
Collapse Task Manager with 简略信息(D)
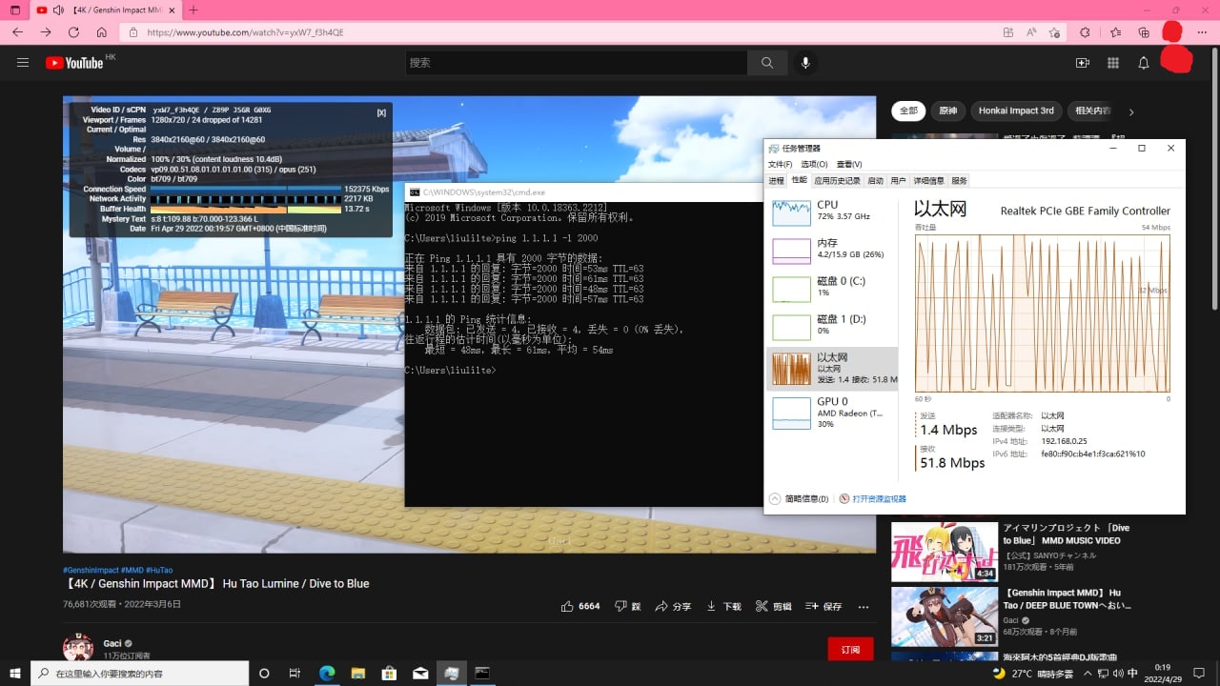(799, 498)
